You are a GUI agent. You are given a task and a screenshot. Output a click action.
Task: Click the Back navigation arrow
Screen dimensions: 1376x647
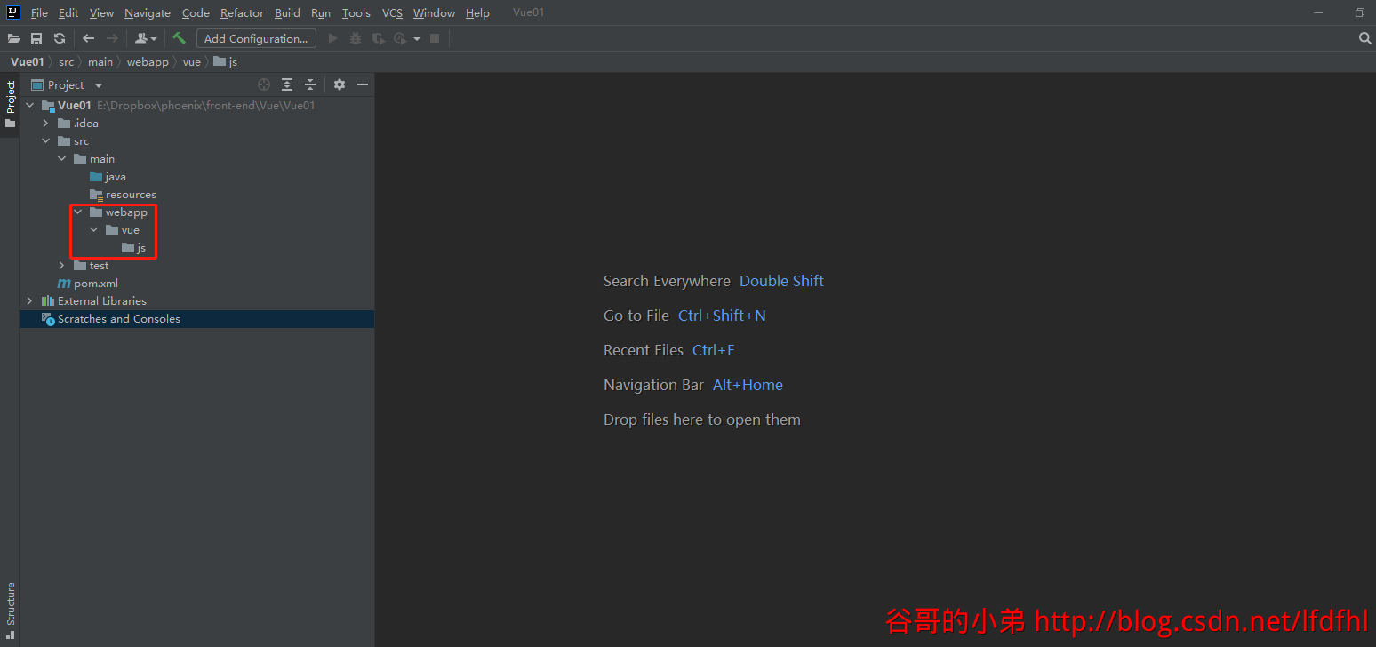tap(88, 38)
